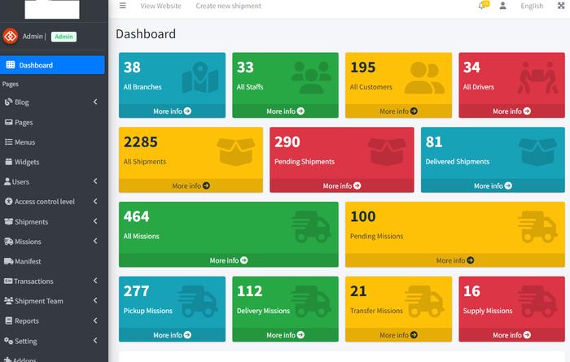Viewport: 570px width, 362px height.
Task: Open the English language dropdown
Action: click(532, 6)
